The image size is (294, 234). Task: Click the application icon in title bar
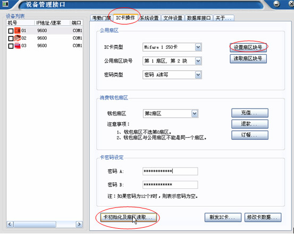pos(5,4)
